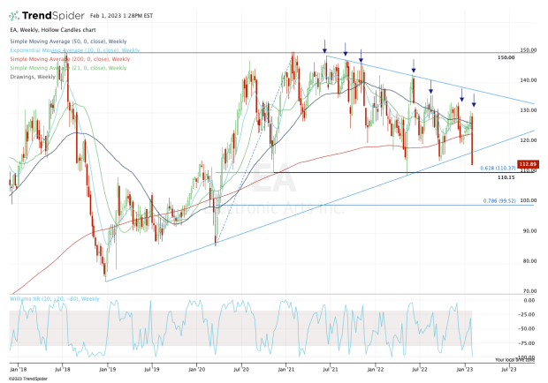Click the Williams %R indicator label
Screen dimensions: 548x383
[55, 299]
